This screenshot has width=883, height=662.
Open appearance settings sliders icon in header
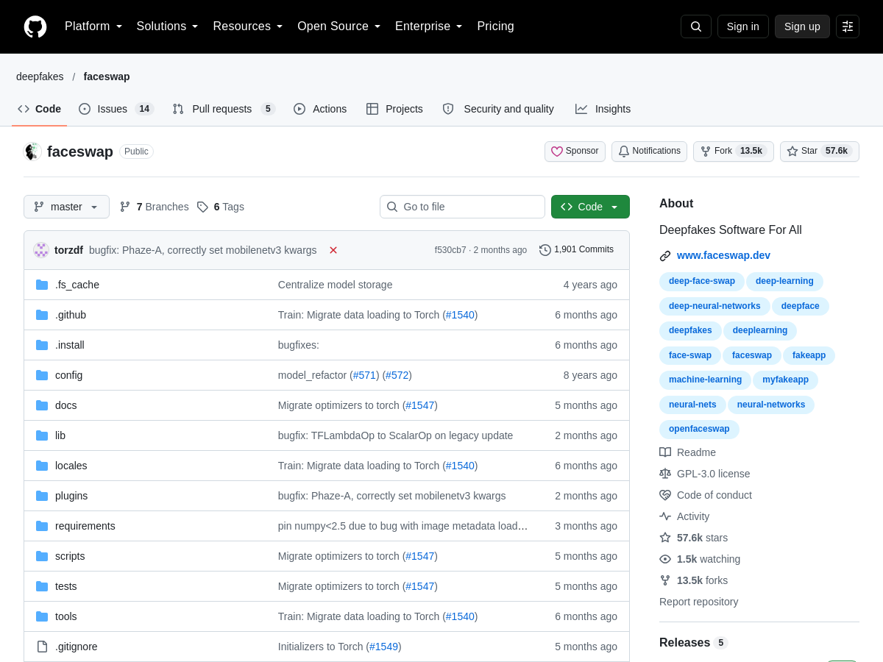pyautogui.click(x=848, y=26)
